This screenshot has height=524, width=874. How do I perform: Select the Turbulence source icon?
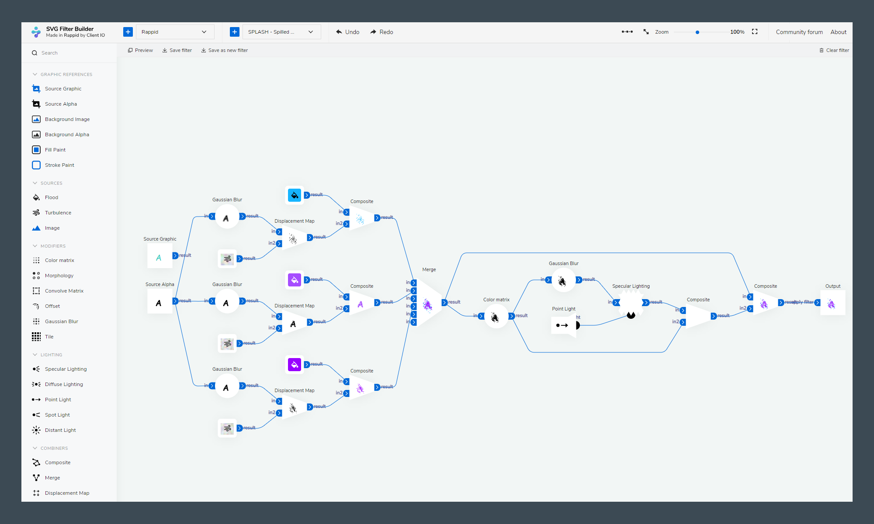click(x=36, y=213)
